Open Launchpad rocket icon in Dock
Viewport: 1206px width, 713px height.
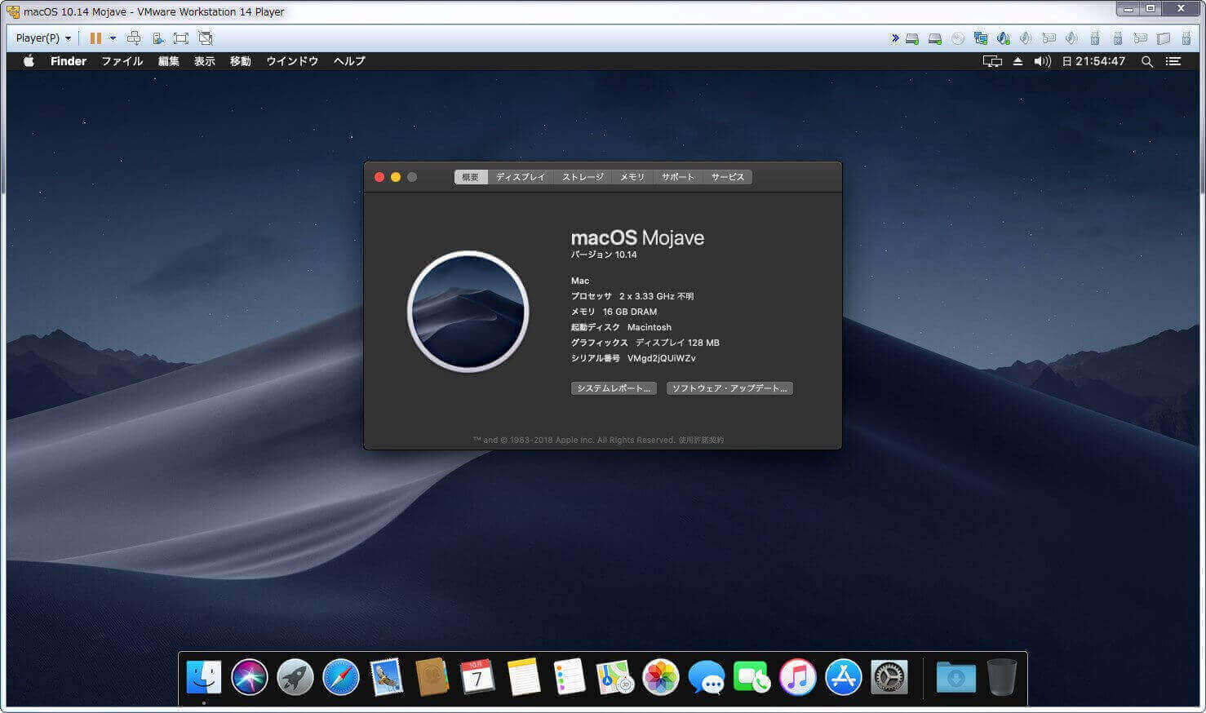295,677
